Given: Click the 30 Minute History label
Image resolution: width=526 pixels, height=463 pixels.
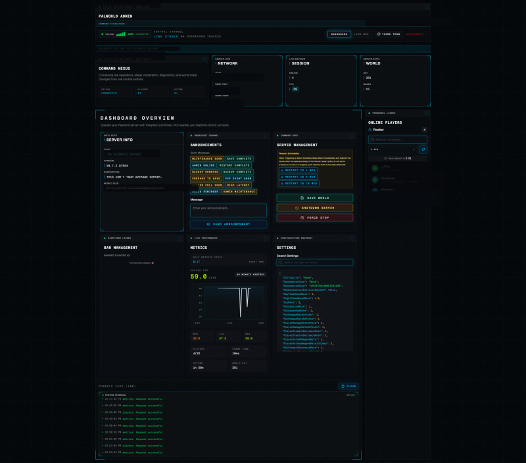Looking at the screenshot, I should coord(251,275).
